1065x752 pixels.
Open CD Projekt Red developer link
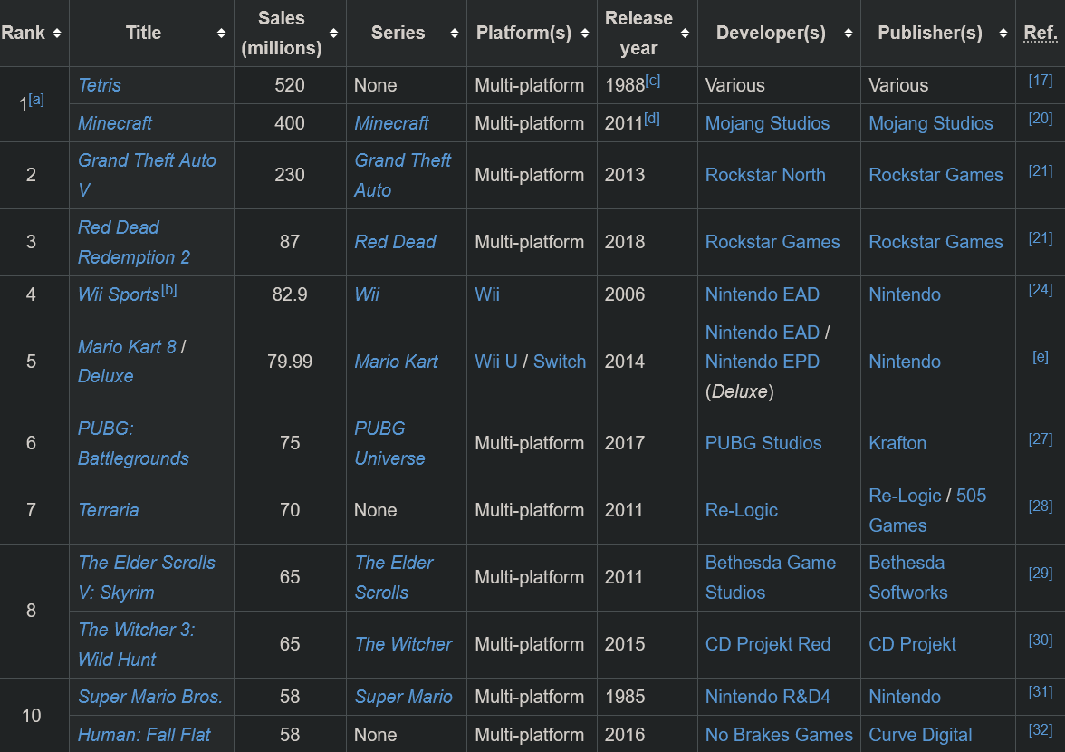(768, 645)
